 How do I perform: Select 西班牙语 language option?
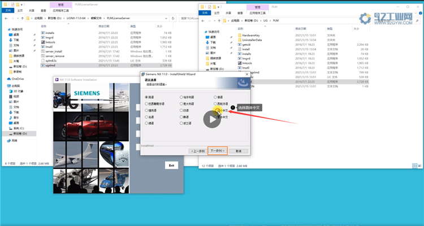215,104
